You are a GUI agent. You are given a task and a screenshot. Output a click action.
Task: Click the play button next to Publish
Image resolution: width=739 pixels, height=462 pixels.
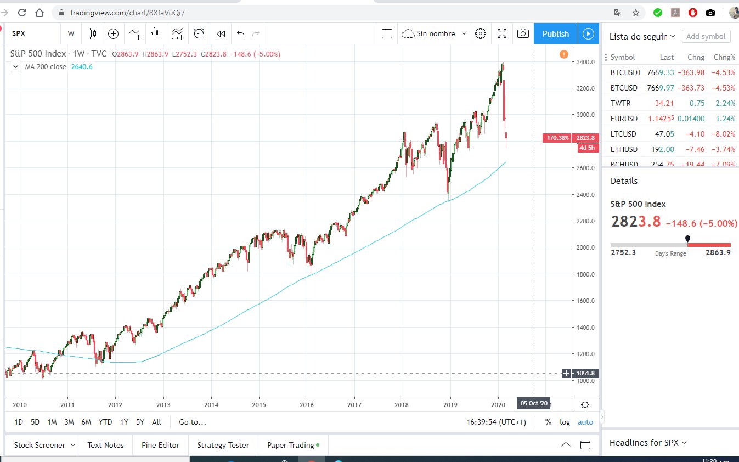click(588, 33)
